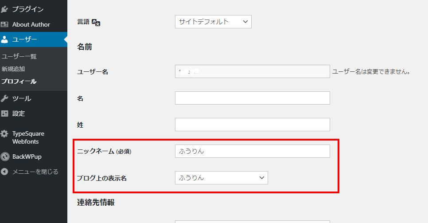Click the disabled ユーザー名 field
The image size is (428, 223).
253,71
